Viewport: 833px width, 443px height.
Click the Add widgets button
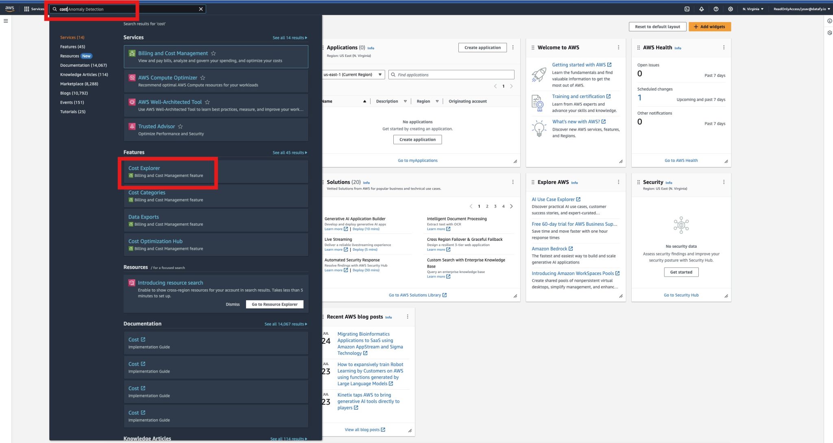click(x=709, y=26)
